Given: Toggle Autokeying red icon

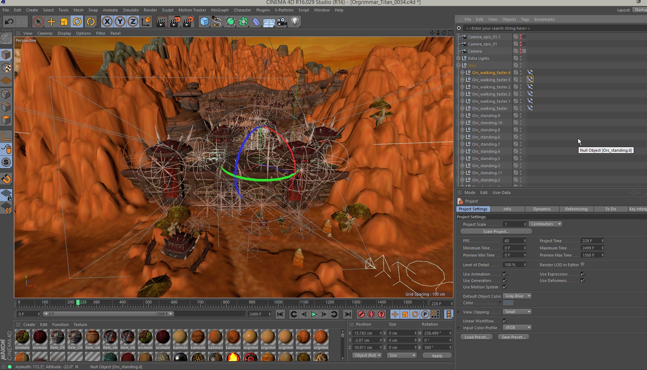Looking at the screenshot, I should 371,314.
